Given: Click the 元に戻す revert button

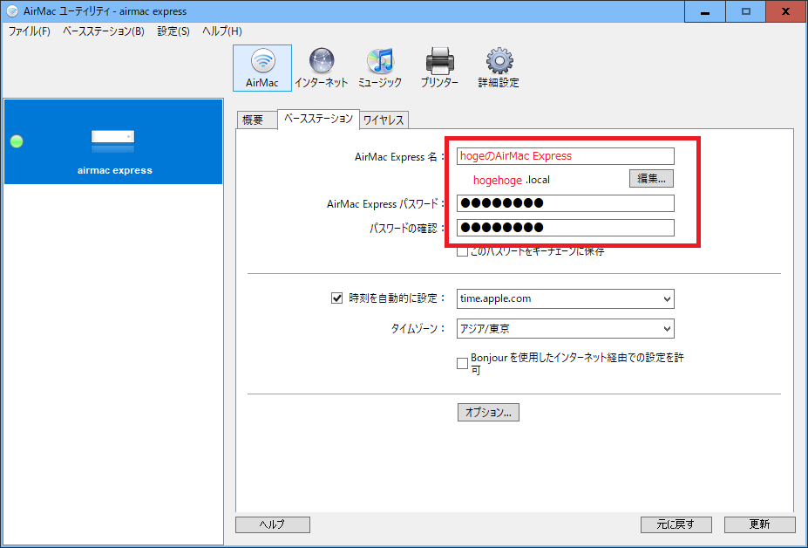Looking at the screenshot, I should tap(676, 524).
